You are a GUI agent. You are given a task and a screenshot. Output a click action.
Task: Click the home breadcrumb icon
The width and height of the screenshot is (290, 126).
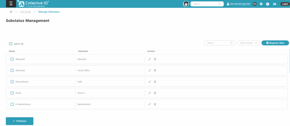[11, 12]
